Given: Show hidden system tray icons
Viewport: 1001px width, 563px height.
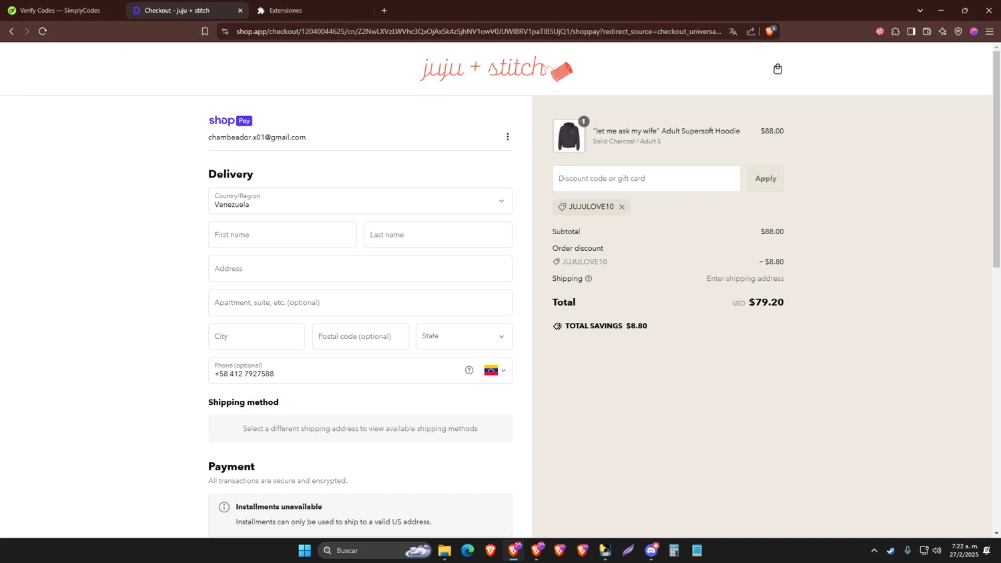Looking at the screenshot, I should tap(874, 550).
